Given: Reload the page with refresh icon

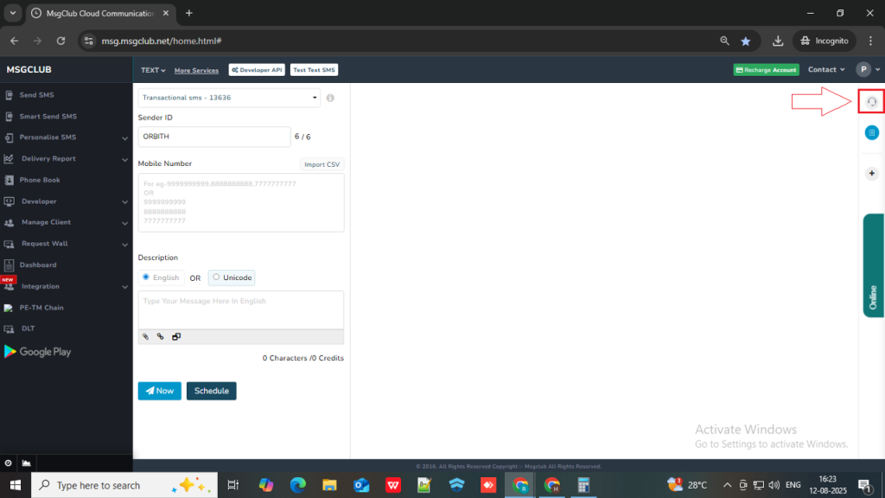Looking at the screenshot, I should (x=61, y=41).
